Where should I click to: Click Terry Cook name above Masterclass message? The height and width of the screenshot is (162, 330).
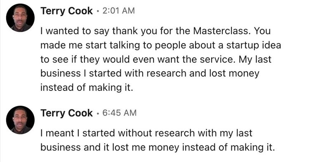[66, 11]
